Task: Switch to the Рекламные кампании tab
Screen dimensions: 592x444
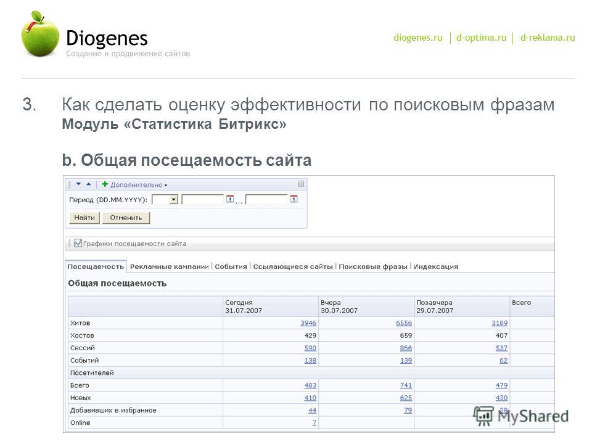Action: 169,266
